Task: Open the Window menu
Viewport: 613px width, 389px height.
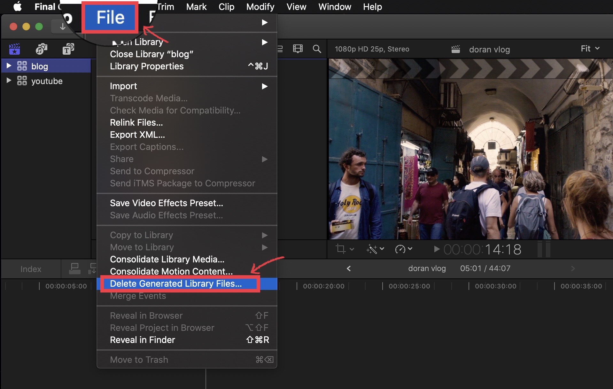Action: [x=335, y=7]
